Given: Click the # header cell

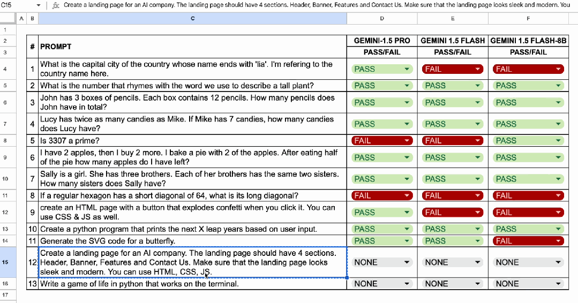Looking at the screenshot, I should 33,47.
